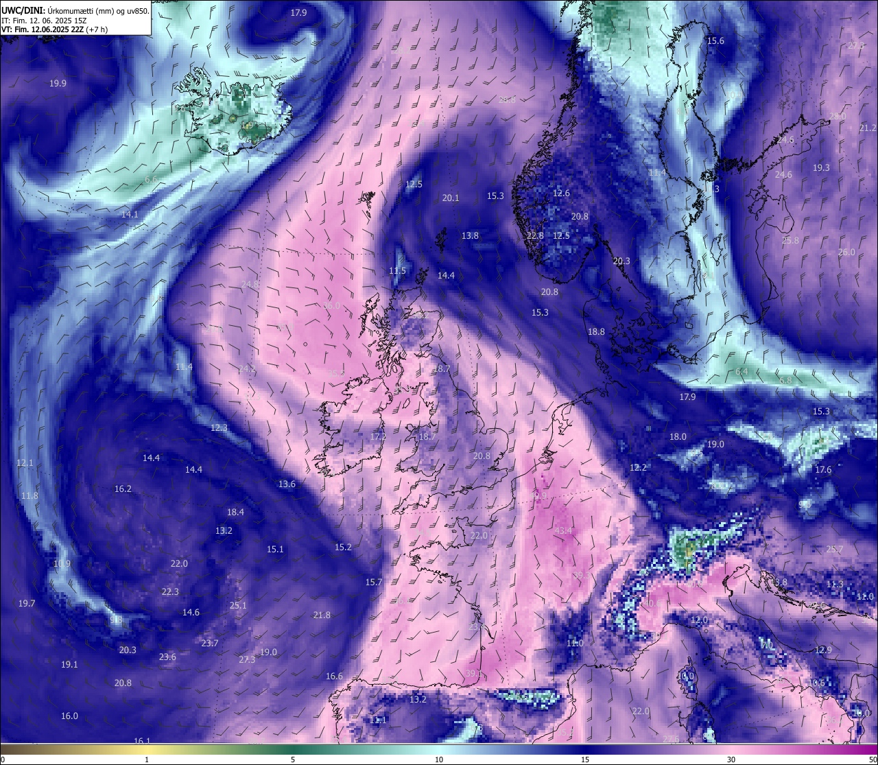
Task: Click the 25.1 value in the Atlantic
Action: point(238,606)
